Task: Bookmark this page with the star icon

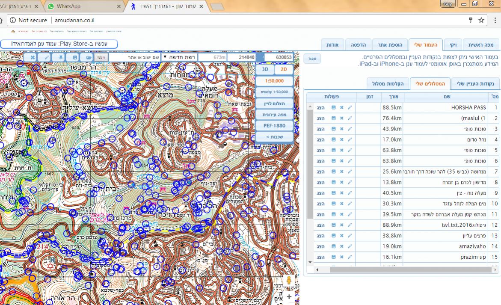Action: (481, 20)
